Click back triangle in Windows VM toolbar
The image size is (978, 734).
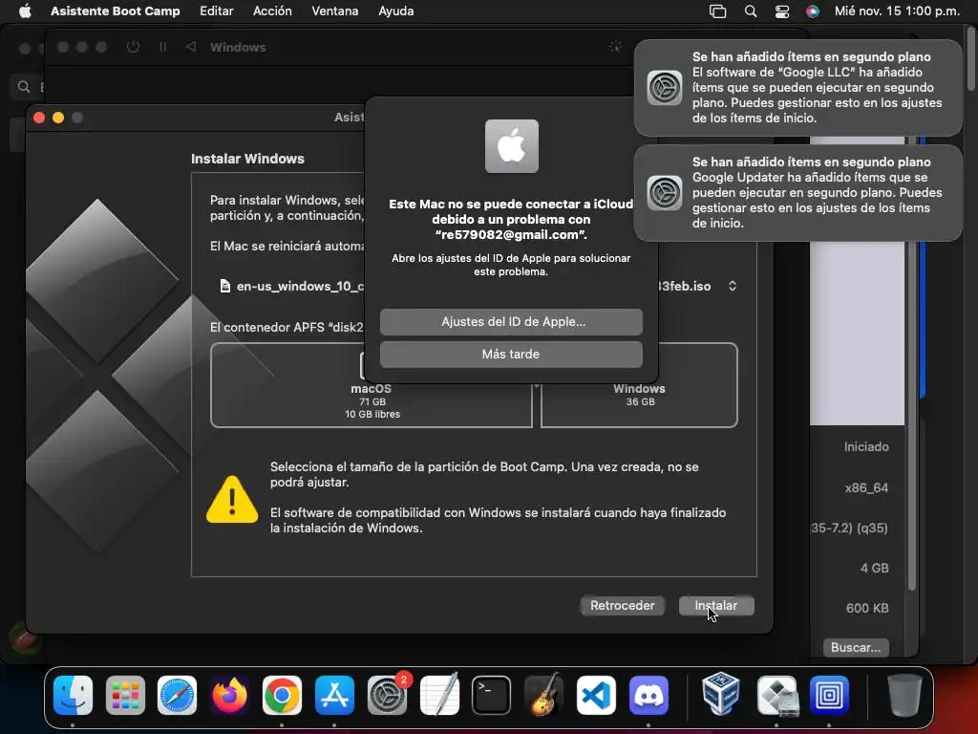point(191,47)
